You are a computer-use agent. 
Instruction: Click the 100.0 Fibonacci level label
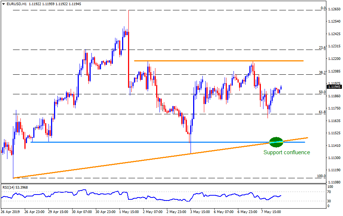point(321,176)
